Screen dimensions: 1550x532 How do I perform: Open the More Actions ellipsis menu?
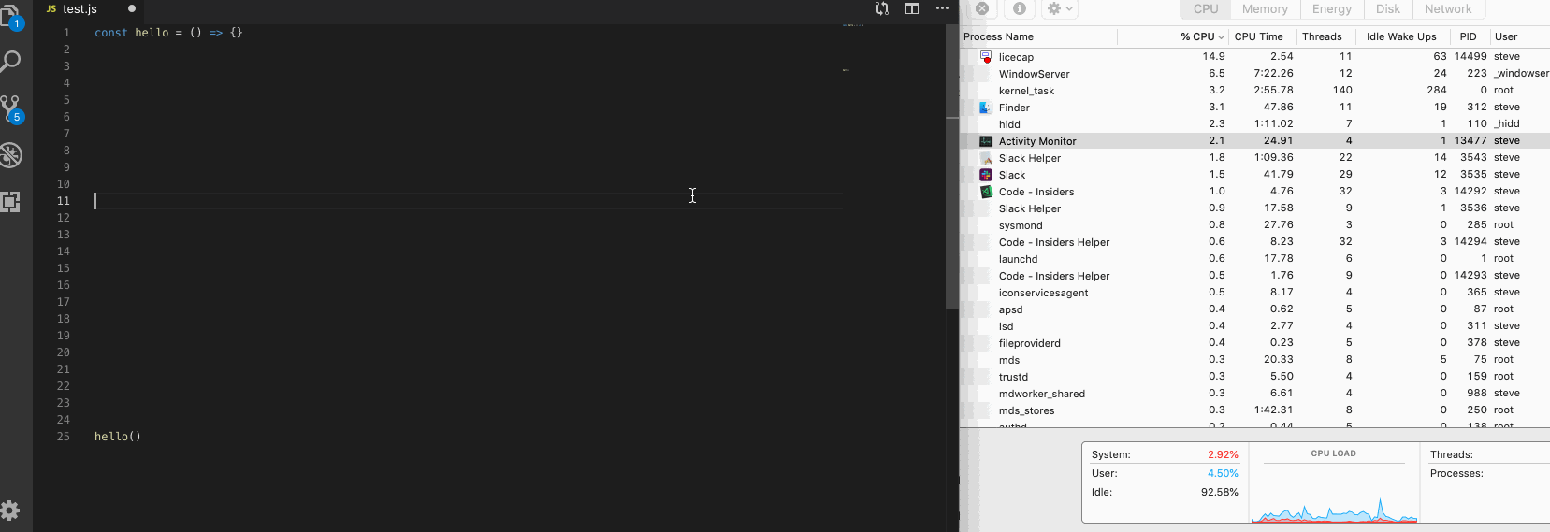942,8
